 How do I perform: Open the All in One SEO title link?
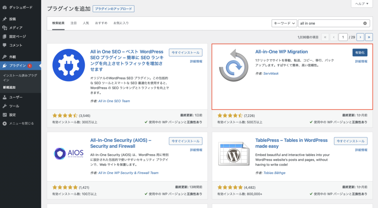click(127, 60)
